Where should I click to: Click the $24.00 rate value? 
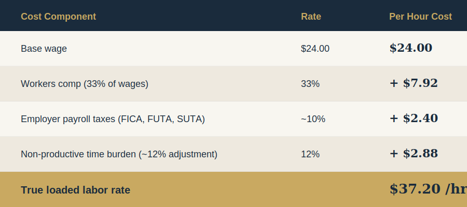click(x=315, y=49)
